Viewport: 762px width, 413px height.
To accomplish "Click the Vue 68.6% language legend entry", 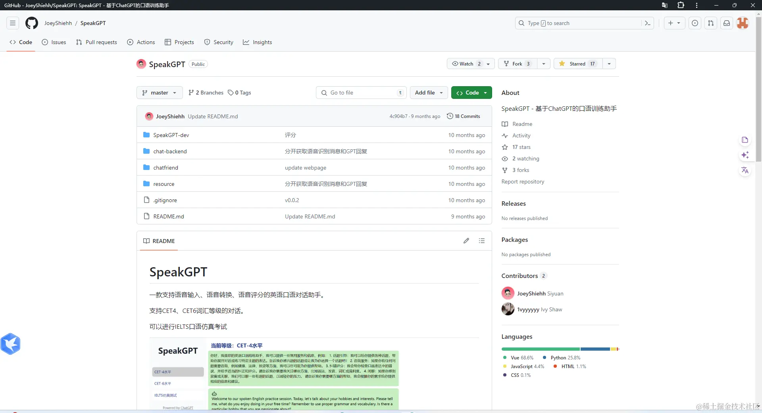I will 518,358.
